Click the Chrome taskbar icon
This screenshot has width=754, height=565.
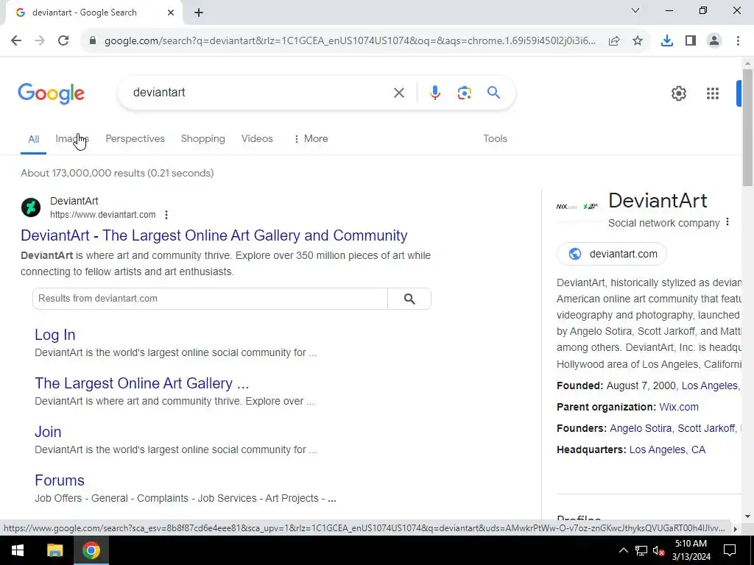(91, 550)
